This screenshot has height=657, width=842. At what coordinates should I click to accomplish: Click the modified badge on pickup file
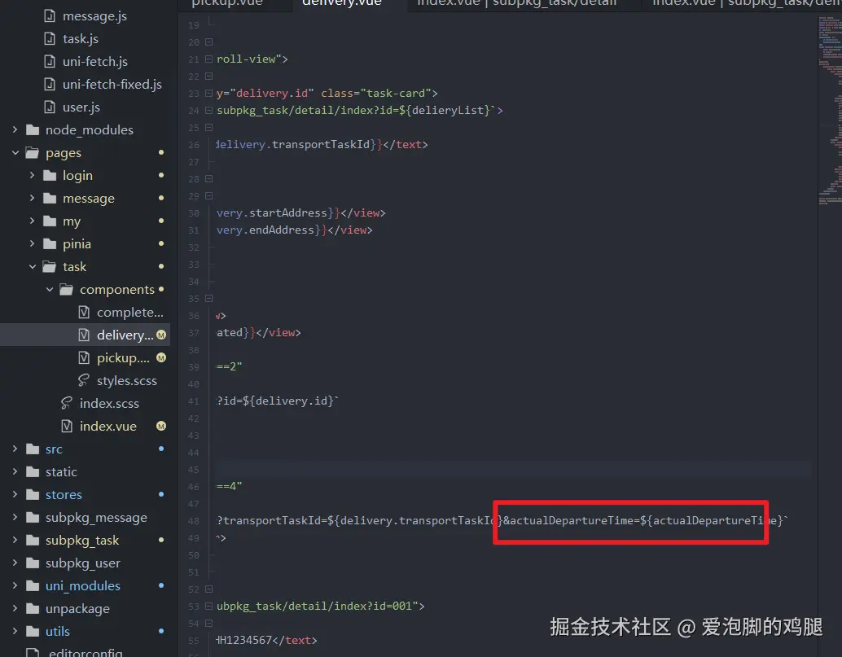click(x=161, y=357)
